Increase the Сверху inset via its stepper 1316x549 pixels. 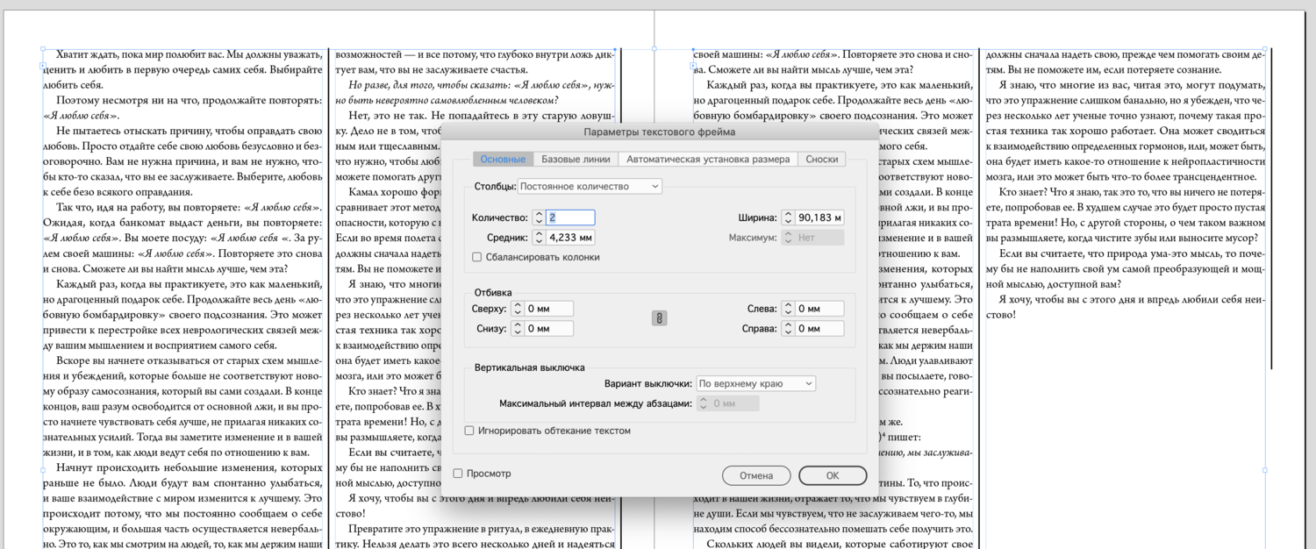pyautogui.click(x=517, y=304)
